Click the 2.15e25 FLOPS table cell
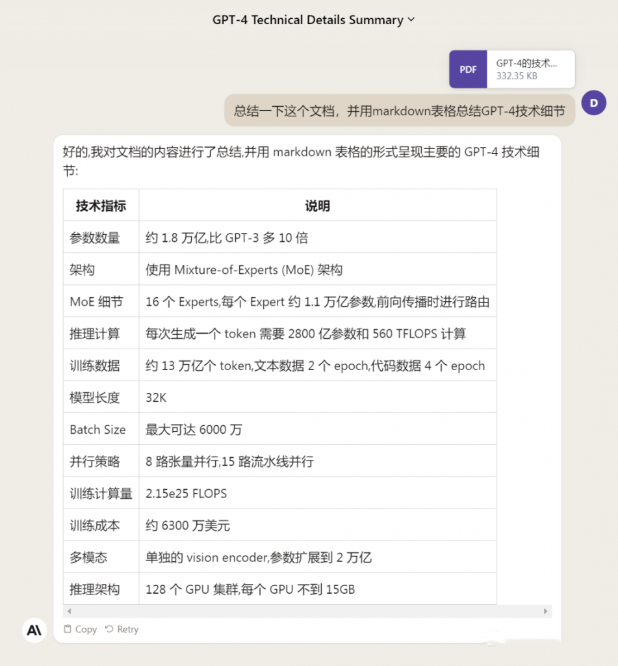618x666 pixels. click(186, 493)
